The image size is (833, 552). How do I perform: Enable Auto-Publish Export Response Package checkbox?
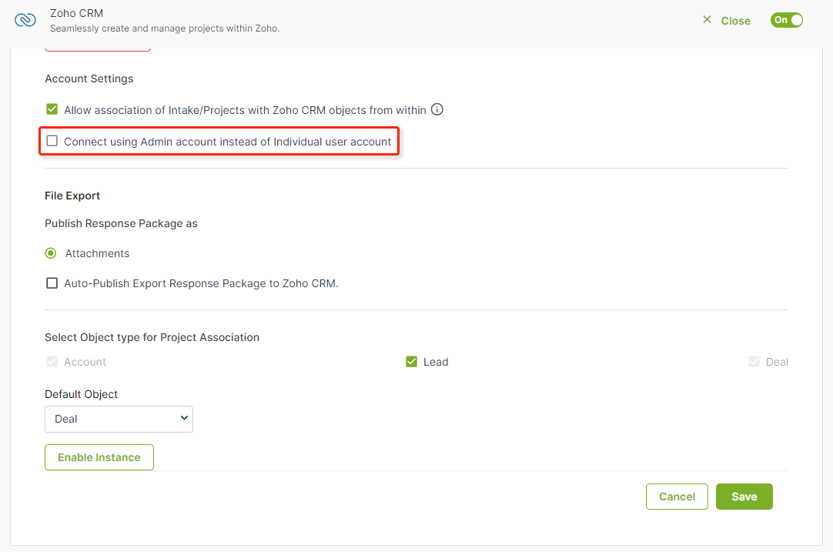tap(52, 283)
